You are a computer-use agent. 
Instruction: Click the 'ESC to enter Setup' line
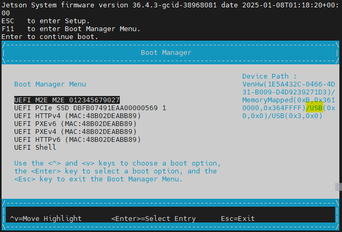click(45, 21)
